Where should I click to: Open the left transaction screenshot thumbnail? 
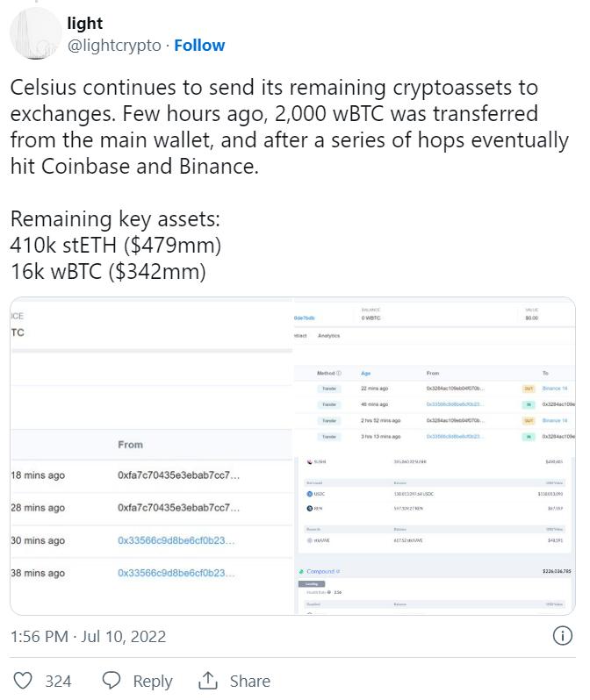(151, 456)
